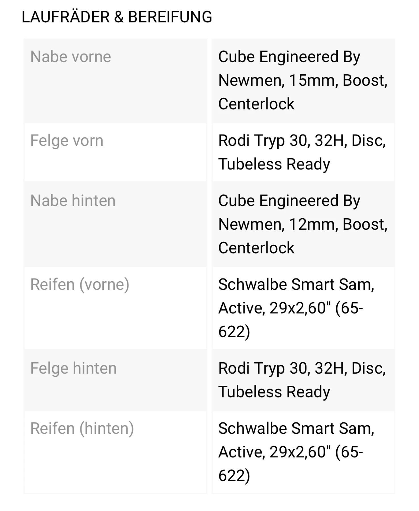
Task: Click 'Cube Engineered By' in 'Nabe vorne' row
Action: [x=289, y=57]
